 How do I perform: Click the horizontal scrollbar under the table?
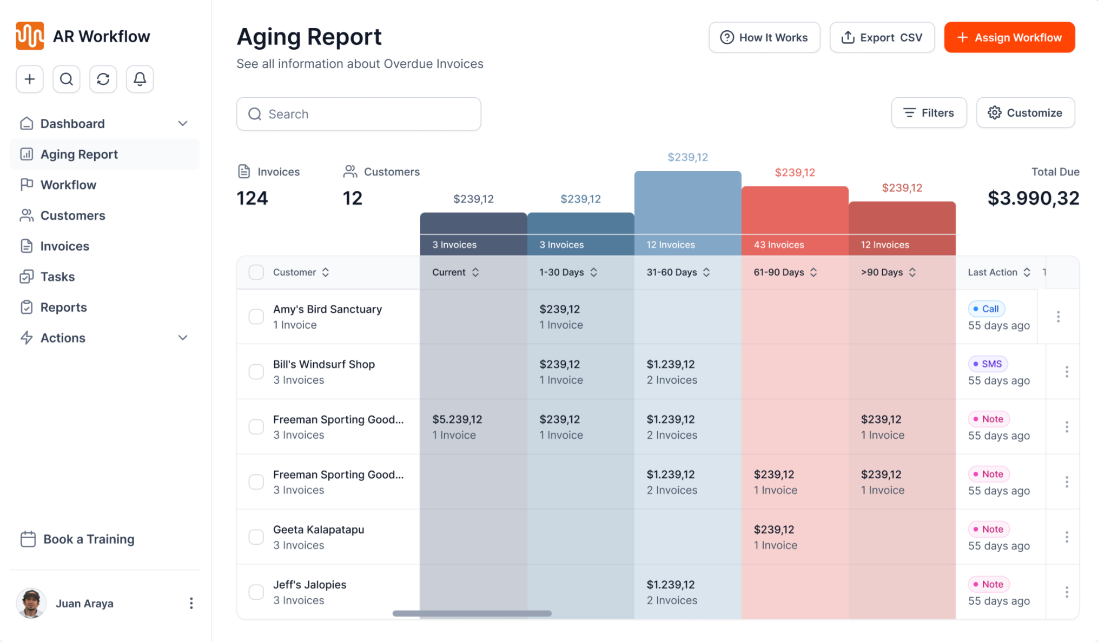tap(472, 613)
